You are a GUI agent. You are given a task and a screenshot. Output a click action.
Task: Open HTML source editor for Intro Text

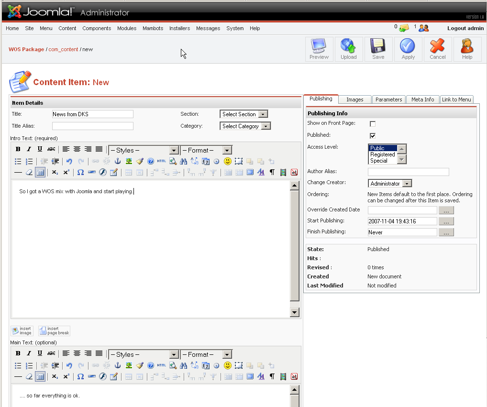pyautogui.click(x=162, y=161)
